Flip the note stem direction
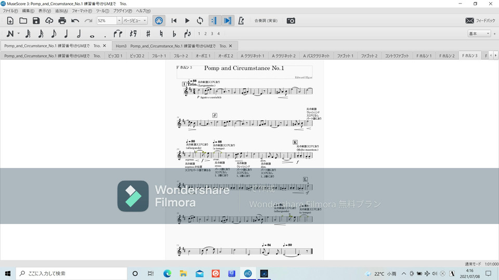This screenshot has height=280, width=499. pos(188,34)
